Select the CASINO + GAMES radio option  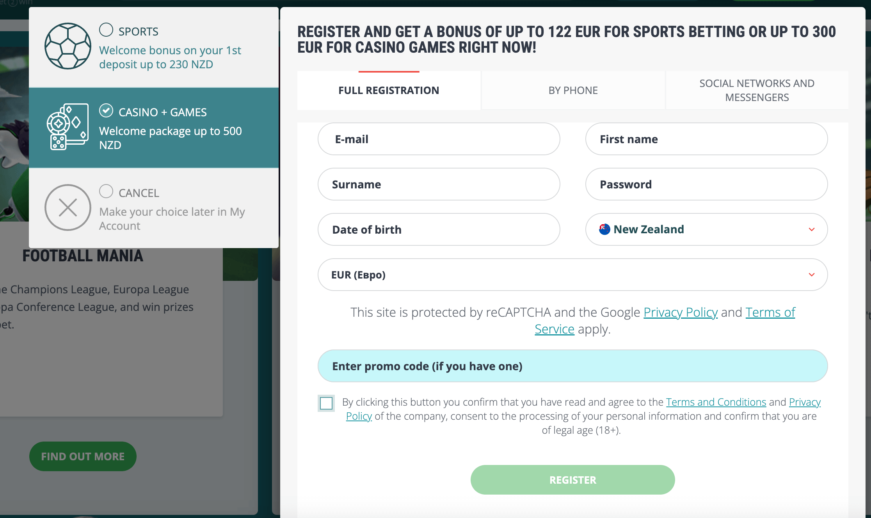click(106, 111)
